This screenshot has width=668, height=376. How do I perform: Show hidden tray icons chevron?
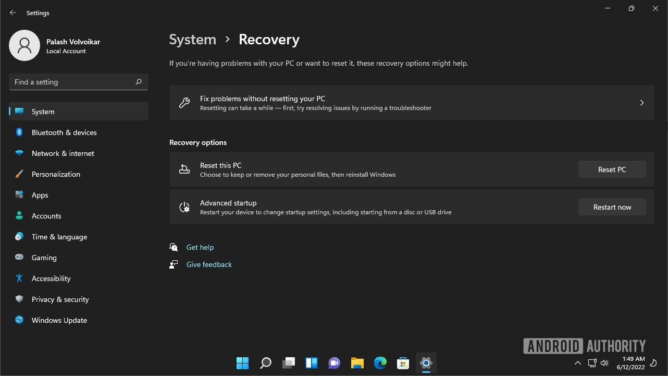(x=577, y=363)
